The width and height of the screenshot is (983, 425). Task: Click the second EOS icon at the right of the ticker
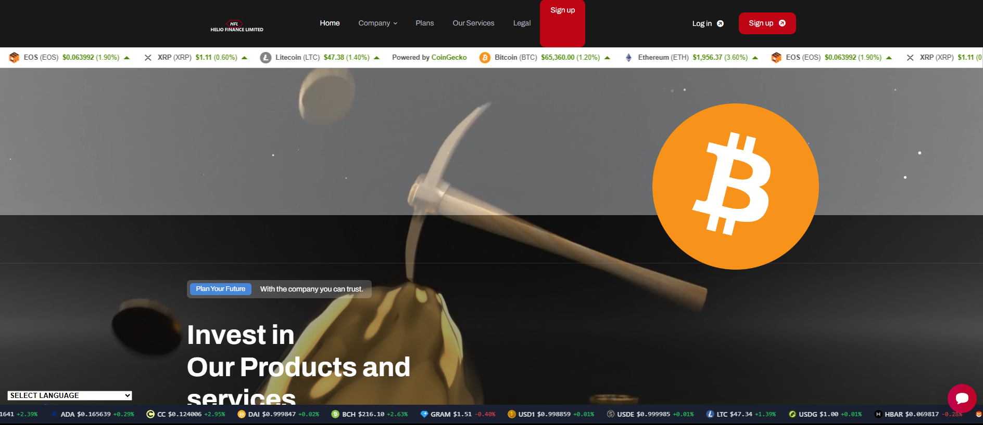tap(776, 58)
